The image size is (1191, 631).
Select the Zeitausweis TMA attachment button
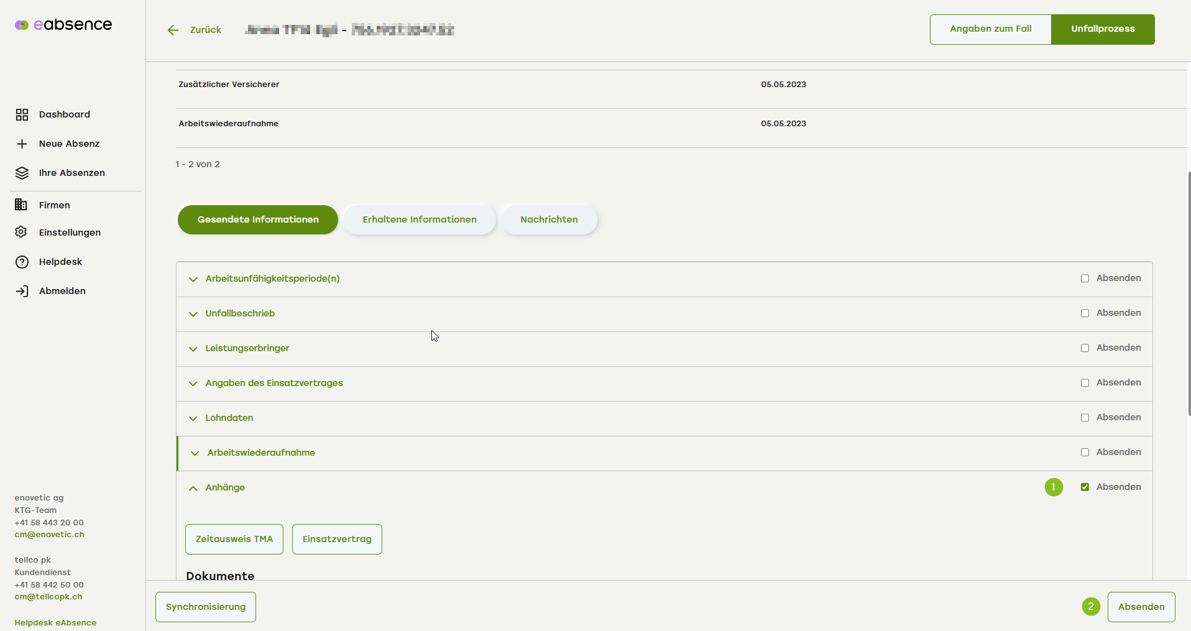pos(234,539)
